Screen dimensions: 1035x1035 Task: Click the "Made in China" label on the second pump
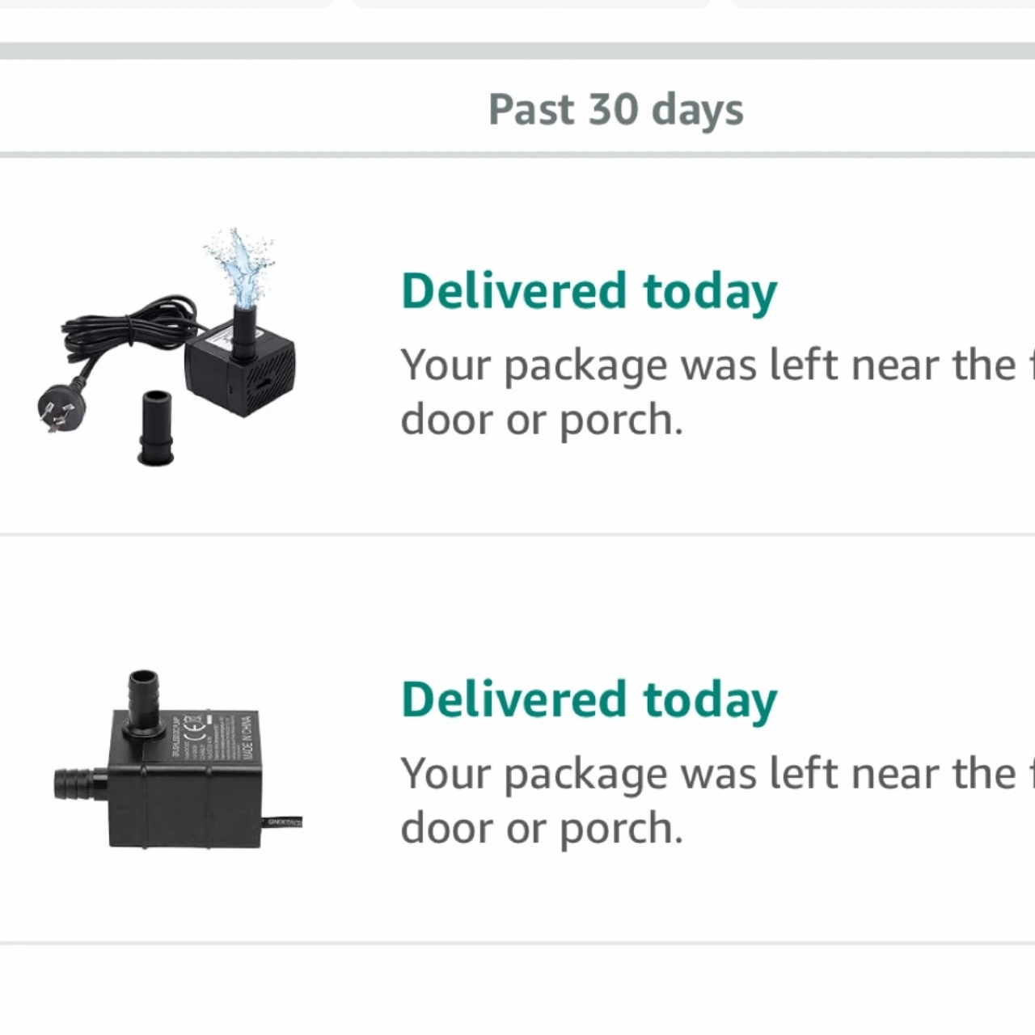[x=247, y=737]
